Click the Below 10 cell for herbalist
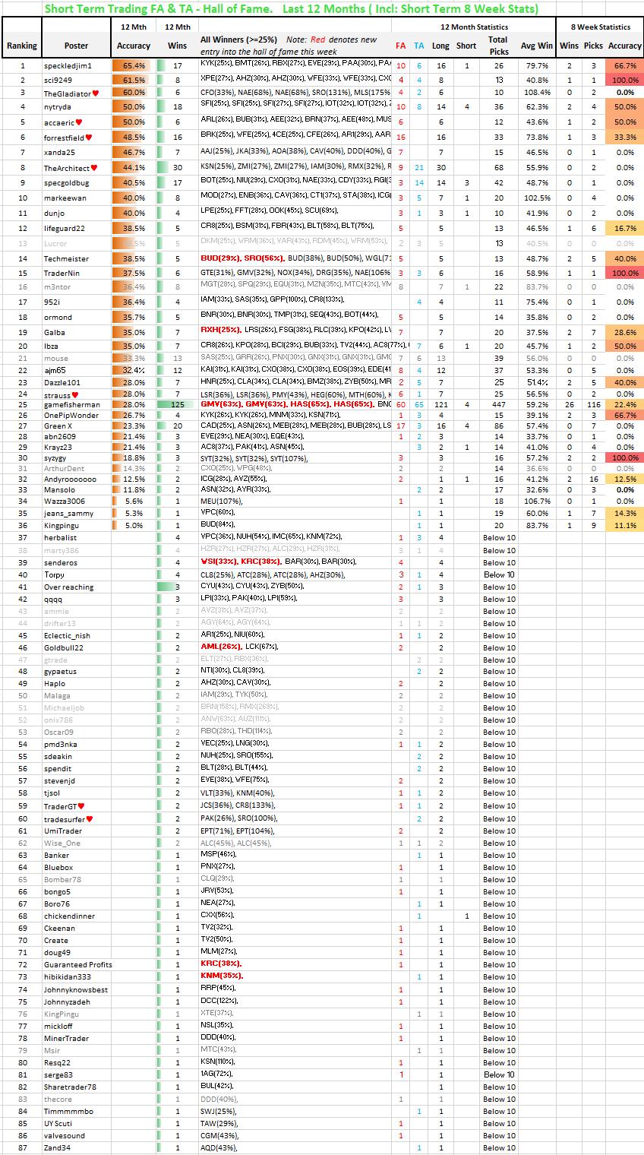 tap(499, 538)
